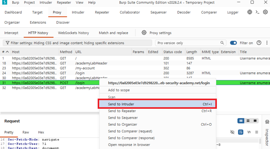Sort by the # column arrow
Viewport: 270px width, 149px height.
(7, 52)
